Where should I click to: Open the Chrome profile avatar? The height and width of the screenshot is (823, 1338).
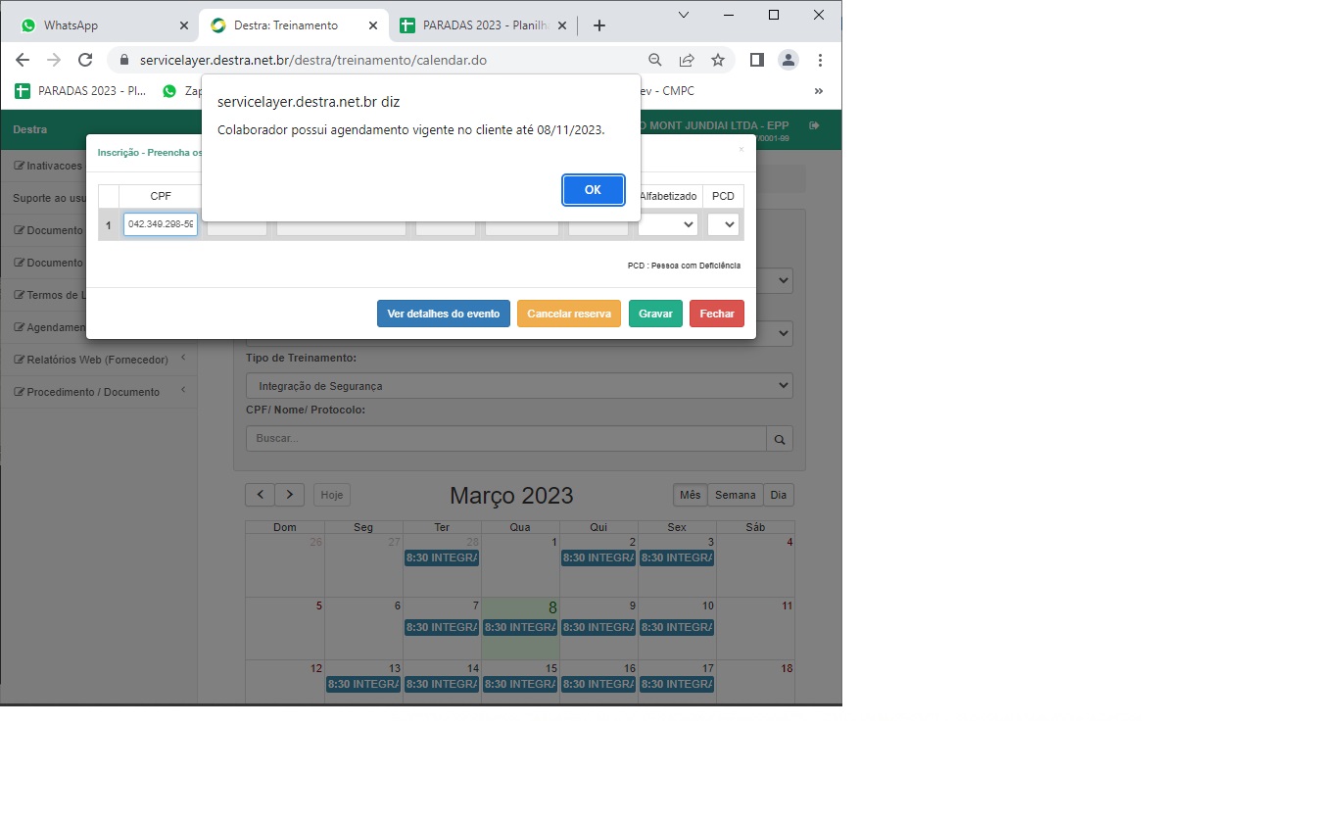[x=788, y=60]
